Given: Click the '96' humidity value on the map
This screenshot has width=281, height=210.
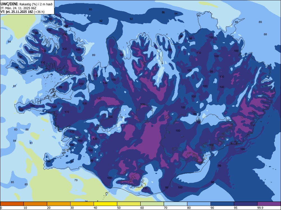Looking at the screenshot, I should [x=17, y=67].
